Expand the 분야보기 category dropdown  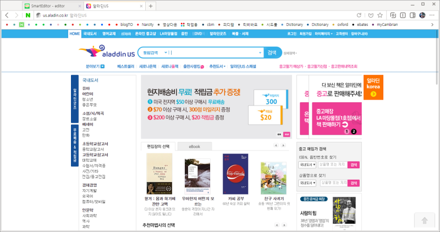[x=95, y=67]
